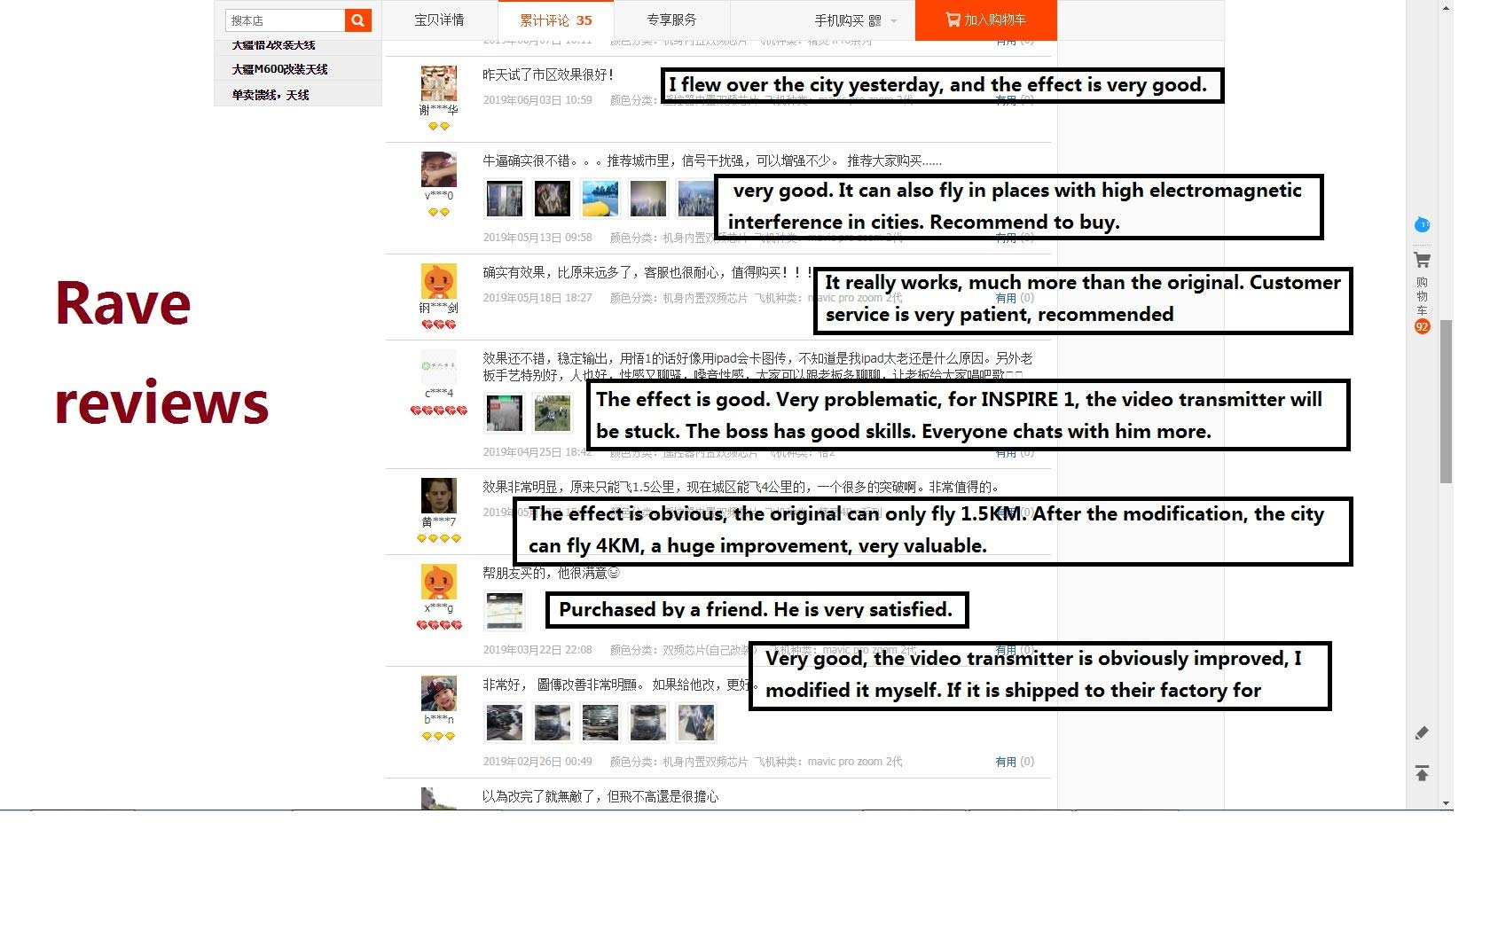Click the review date 2019年05月18日 18:27
This screenshot has width=1490, height=931.
537,298
